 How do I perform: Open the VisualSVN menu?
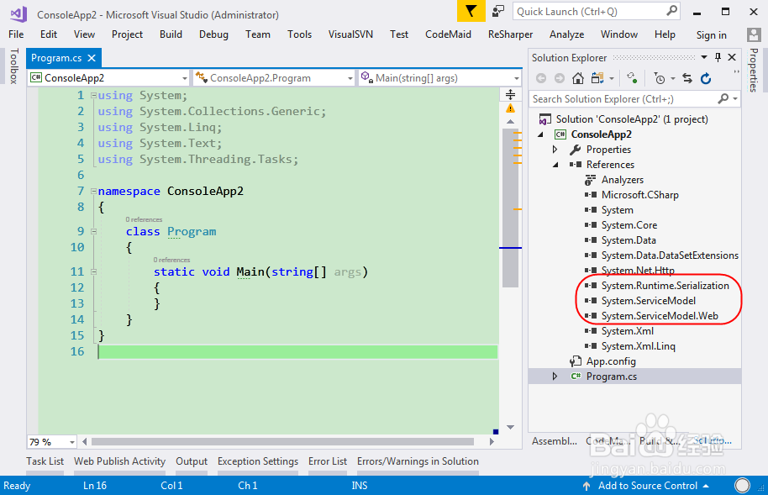(350, 34)
